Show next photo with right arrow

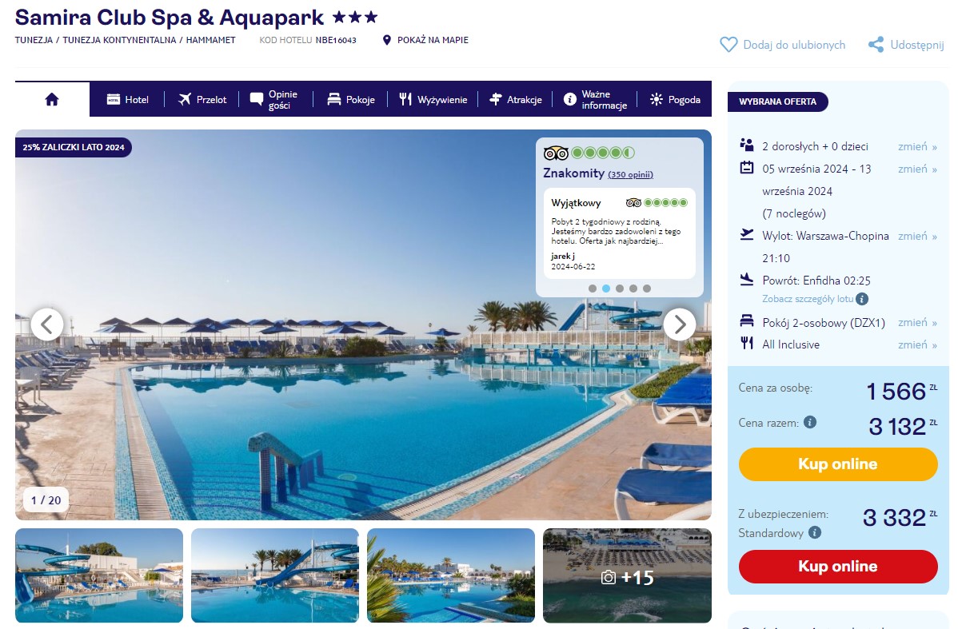coord(680,324)
